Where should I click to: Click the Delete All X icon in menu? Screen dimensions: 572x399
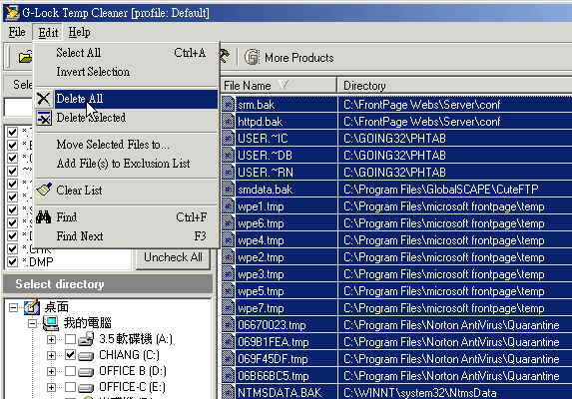coord(43,99)
